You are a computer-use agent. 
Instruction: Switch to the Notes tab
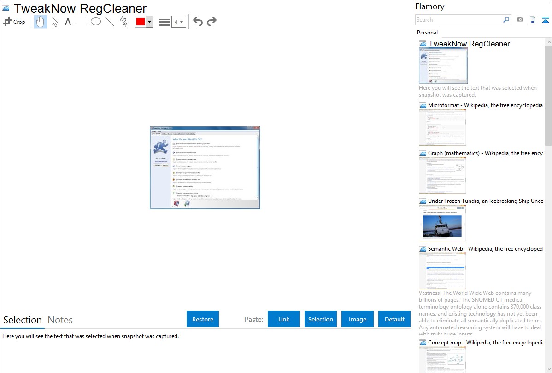60,320
